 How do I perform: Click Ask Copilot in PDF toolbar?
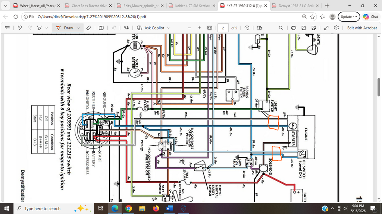(151, 28)
